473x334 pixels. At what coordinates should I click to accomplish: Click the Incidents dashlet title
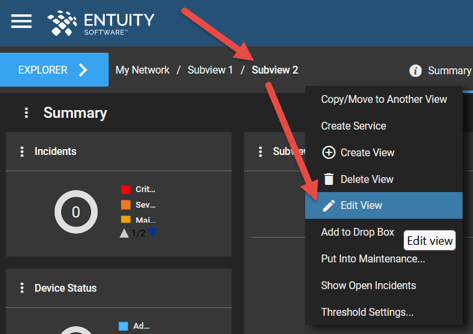click(x=55, y=152)
